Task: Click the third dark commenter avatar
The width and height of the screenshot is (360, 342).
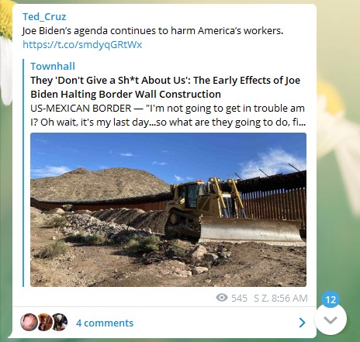Action: click(60, 322)
